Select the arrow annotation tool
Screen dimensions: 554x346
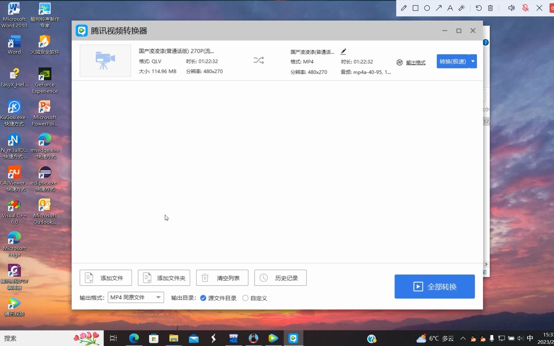pyautogui.click(x=439, y=8)
